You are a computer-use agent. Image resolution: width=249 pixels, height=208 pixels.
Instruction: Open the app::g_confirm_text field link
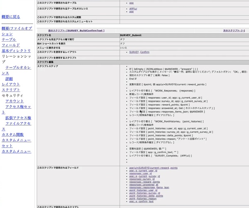[141, 201]
